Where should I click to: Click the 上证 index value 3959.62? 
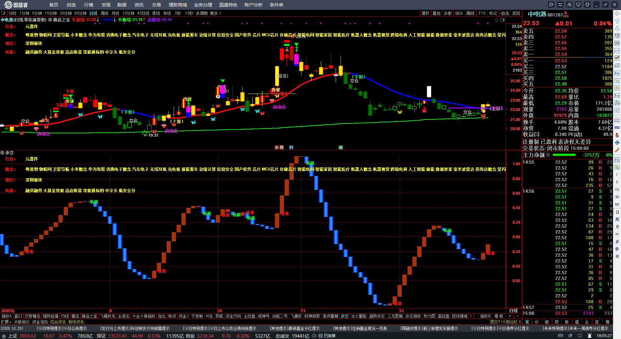point(28,336)
